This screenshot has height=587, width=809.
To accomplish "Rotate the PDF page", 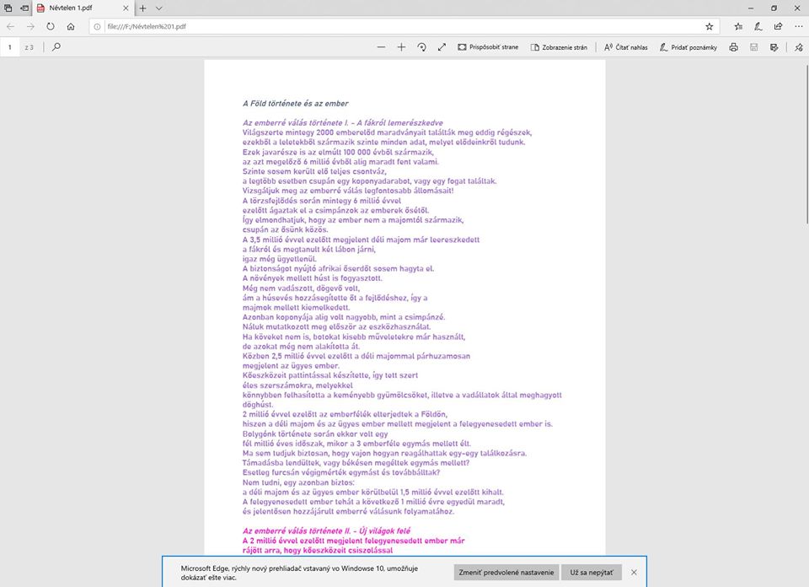I will click(x=422, y=47).
